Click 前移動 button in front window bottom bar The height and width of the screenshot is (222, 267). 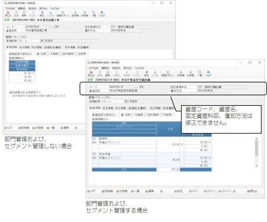pyautogui.click(x=107, y=191)
